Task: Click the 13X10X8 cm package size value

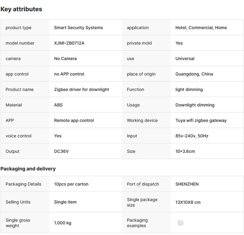Action: click(188, 202)
